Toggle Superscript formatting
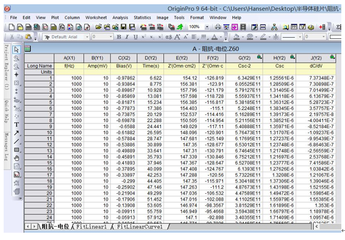The image size is (345, 240). [x=144, y=37]
